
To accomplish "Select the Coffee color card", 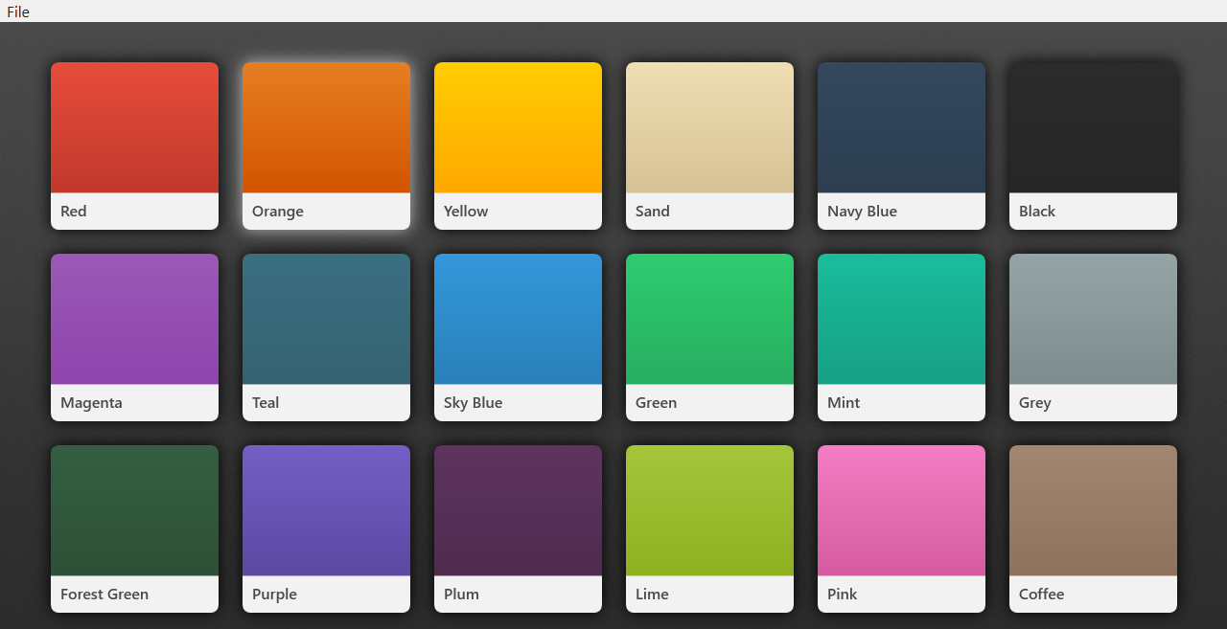I will click(x=1093, y=528).
